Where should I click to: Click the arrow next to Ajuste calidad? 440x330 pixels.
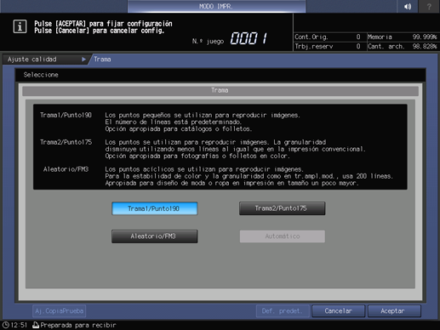83,60
